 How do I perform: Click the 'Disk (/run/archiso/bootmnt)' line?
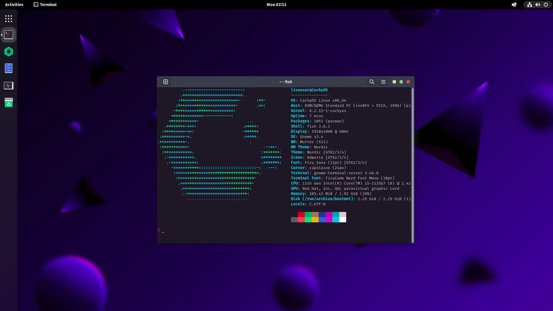351,199
